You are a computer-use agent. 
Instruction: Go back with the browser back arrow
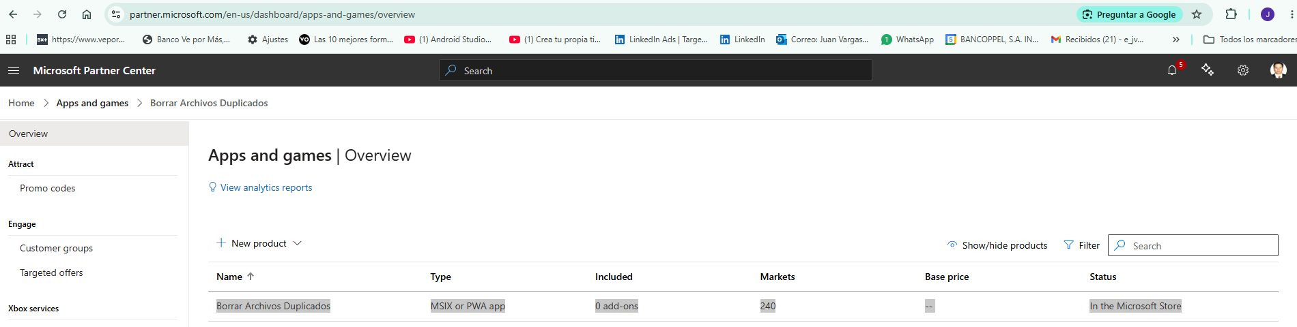tap(13, 14)
